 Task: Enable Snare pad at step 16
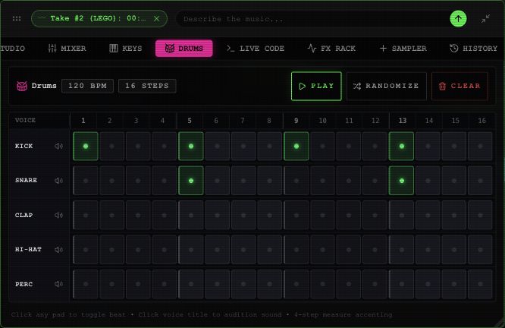pos(480,181)
